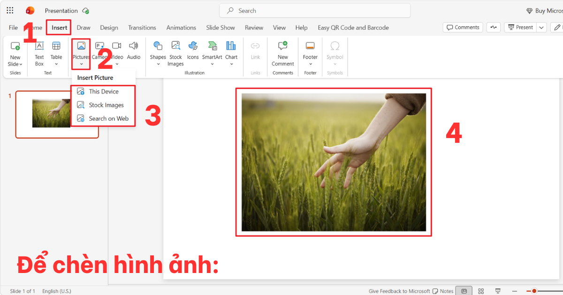Image resolution: width=563 pixels, height=295 pixels.
Task: Check the cloud save status icon
Action: [85, 10]
